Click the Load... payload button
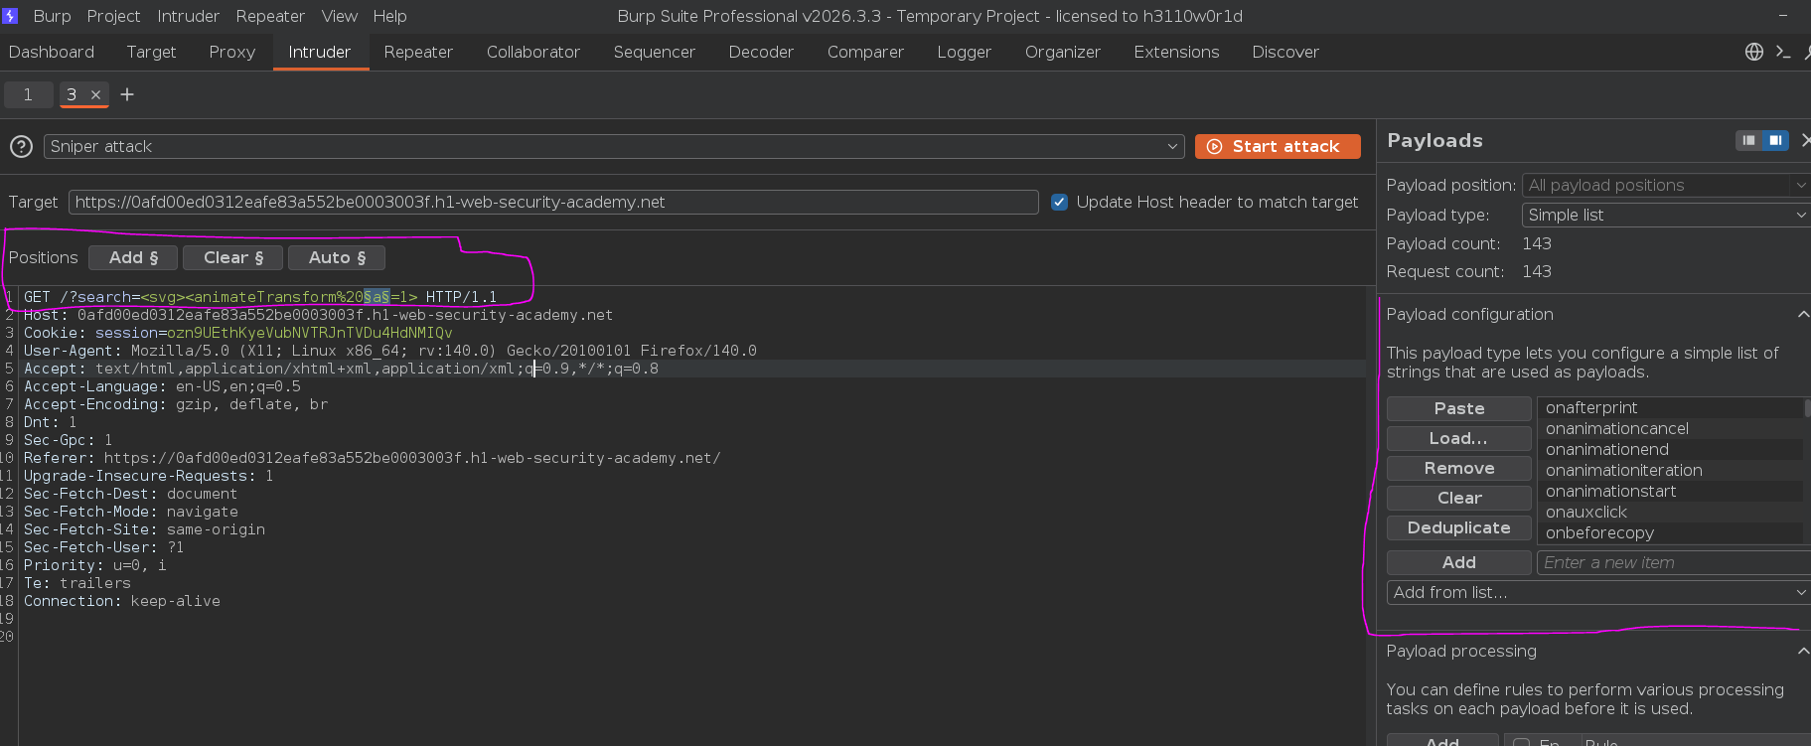 tap(1458, 438)
